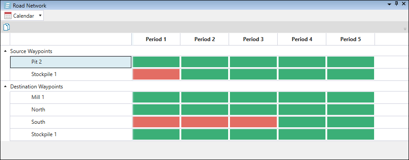Click the copy icon in the toolbar
Screen dimensions: 409x160
tap(7, 27)
